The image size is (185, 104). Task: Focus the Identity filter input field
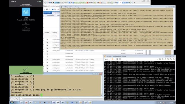(x=56, y=36)
